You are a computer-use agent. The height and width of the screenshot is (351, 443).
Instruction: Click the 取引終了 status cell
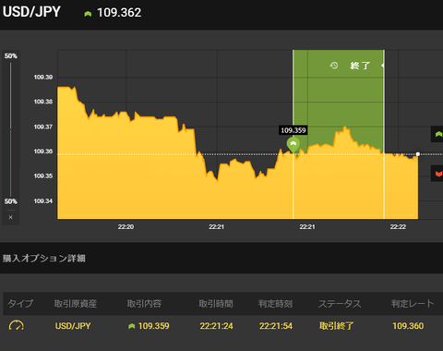pos(337,326)
